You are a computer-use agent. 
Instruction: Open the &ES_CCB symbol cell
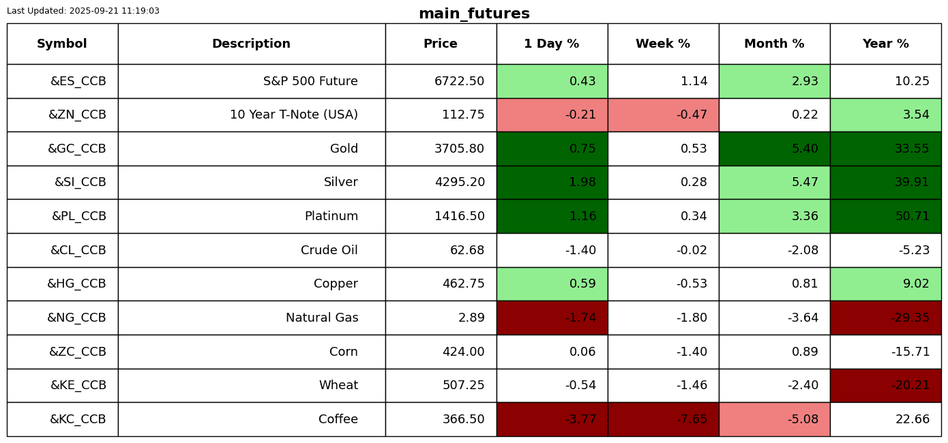(x=78, y=82)
